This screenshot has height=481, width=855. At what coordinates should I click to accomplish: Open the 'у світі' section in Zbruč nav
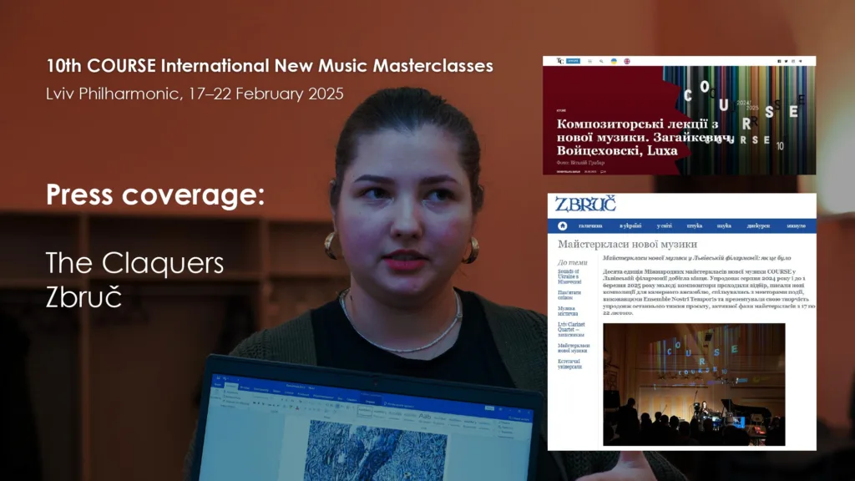click(x=664, y=225)
